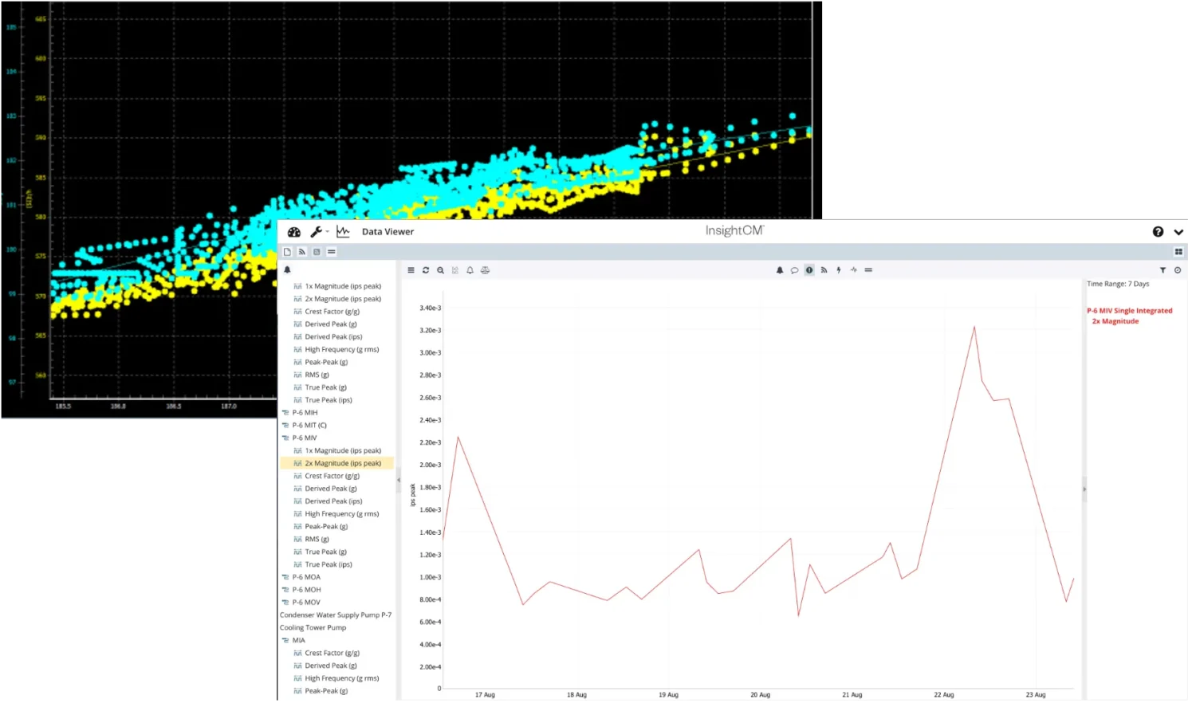Toggle the info circle overlay button
Viewport: 1196px width, 707px height.
tap(809, 270)
